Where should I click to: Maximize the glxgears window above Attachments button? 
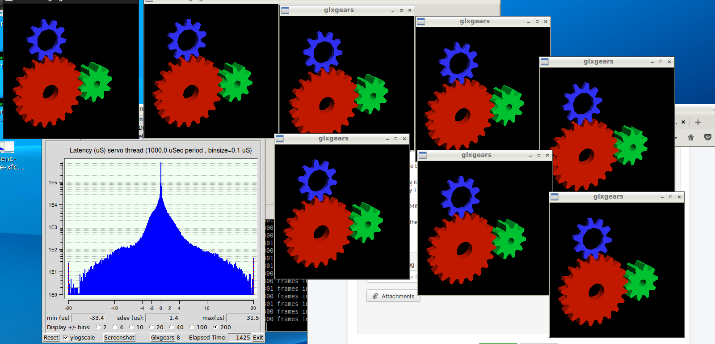tap(539, 155)
